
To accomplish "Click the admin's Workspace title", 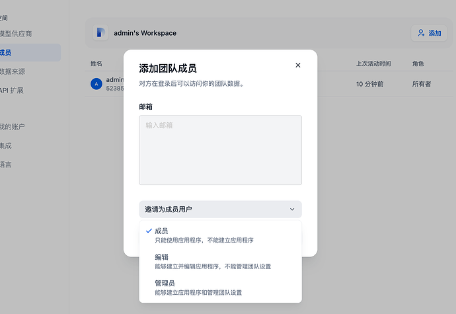I will (x=145, y=33).
